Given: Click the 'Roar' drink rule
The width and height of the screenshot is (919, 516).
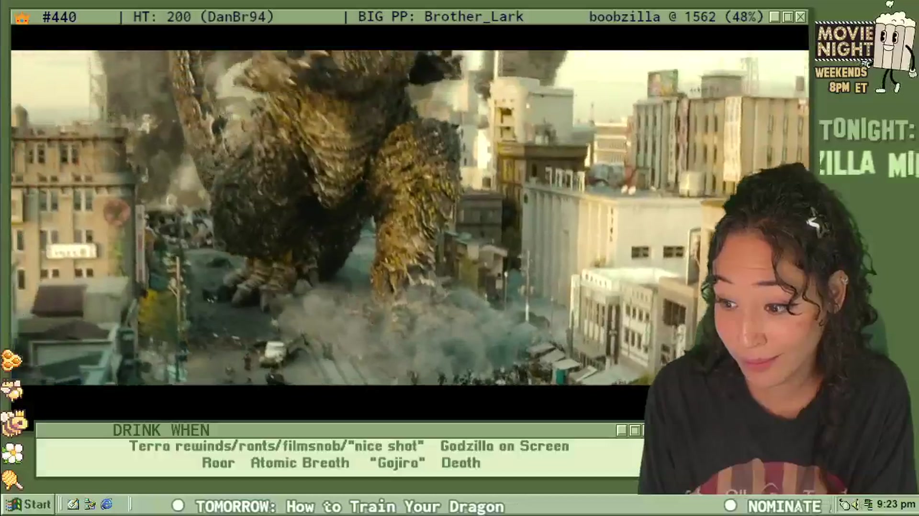Looking at the screenshot, I should tap(218, 462).
